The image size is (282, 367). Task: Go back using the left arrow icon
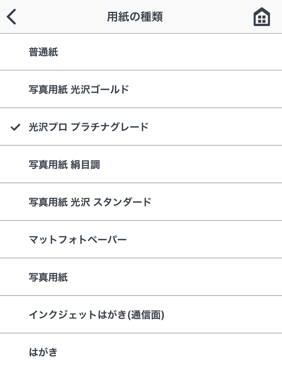pyautogui.click(x=11, y=17)
